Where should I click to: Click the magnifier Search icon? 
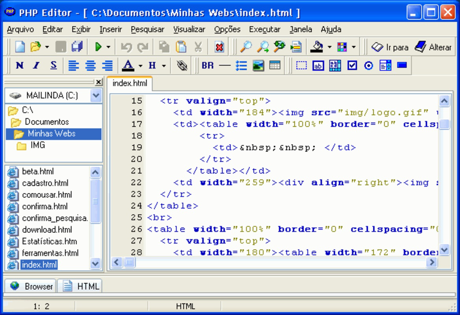[246, 47]
